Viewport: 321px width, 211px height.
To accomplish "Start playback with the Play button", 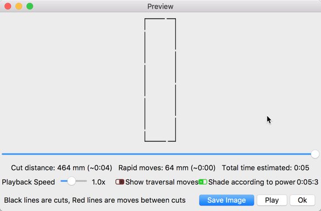I will [x=272, y=200].
